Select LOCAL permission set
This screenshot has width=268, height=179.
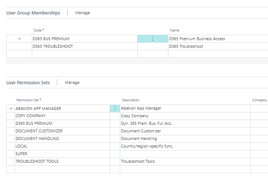coord(62,146)
